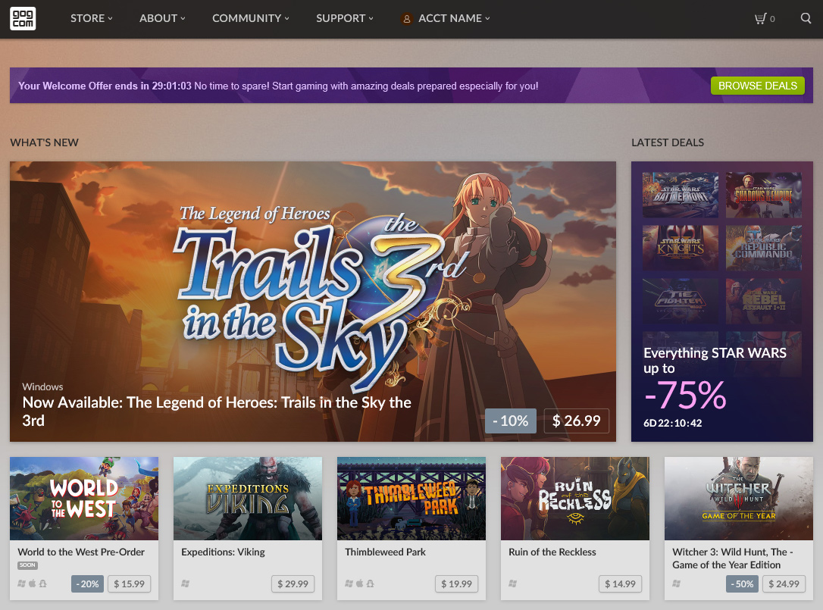Image resolution: width=823 pixels, height=610 pixels.
Task: Click the LATEST DEALS heading
Action: (668, 142)
